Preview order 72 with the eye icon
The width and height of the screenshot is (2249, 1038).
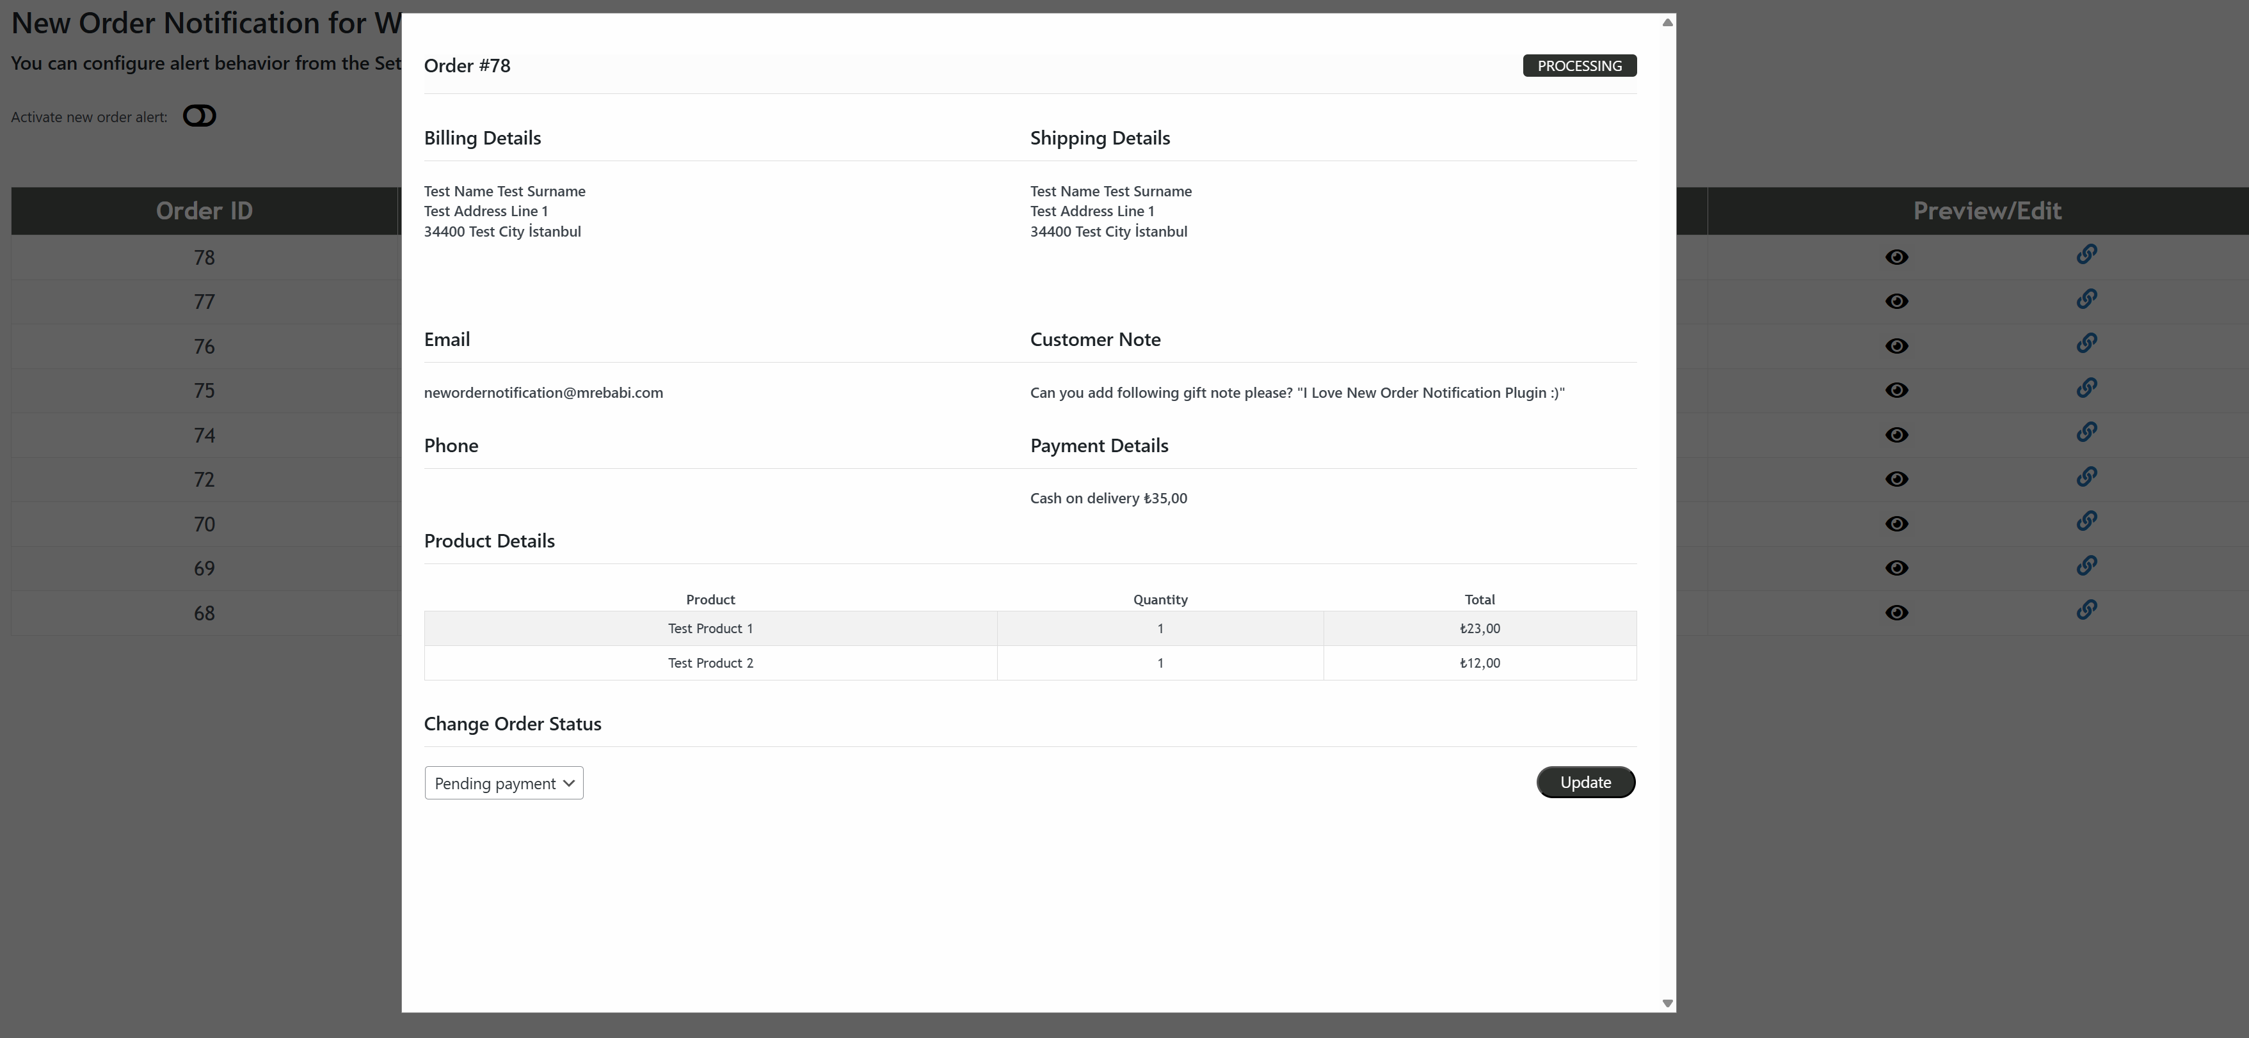(1897, 480)
